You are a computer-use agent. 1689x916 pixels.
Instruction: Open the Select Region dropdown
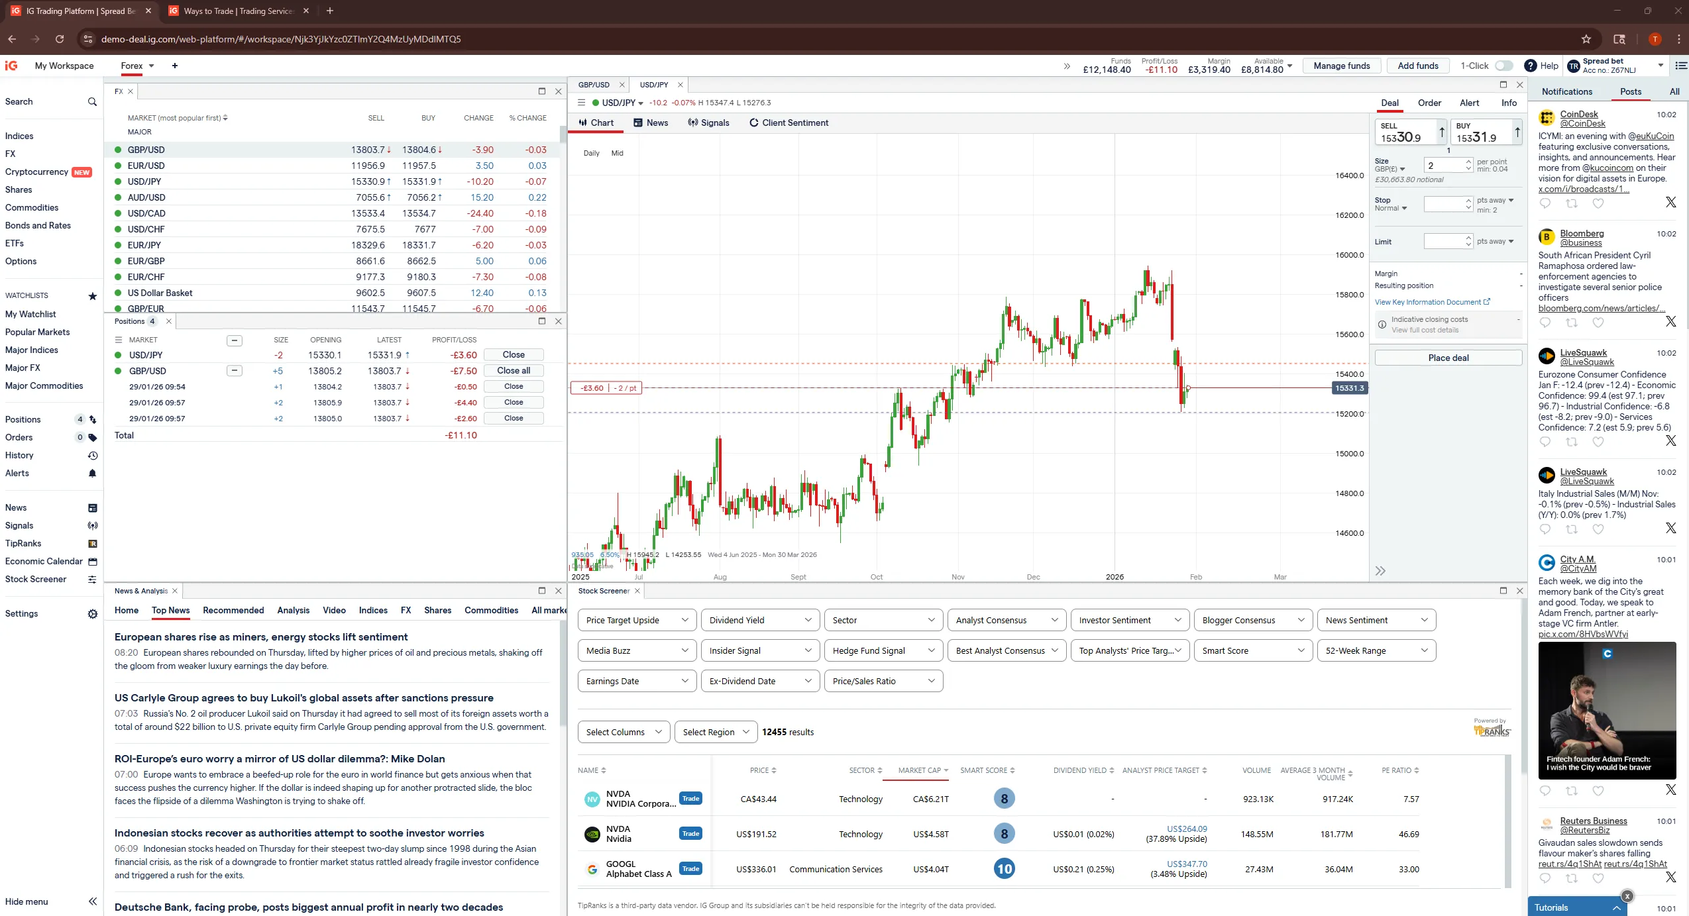coord(716,732)
